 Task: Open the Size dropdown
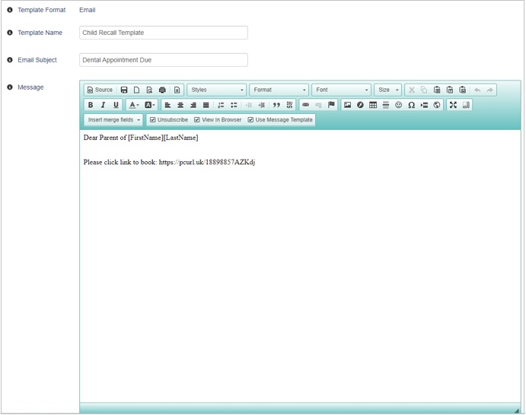[387, 90]
